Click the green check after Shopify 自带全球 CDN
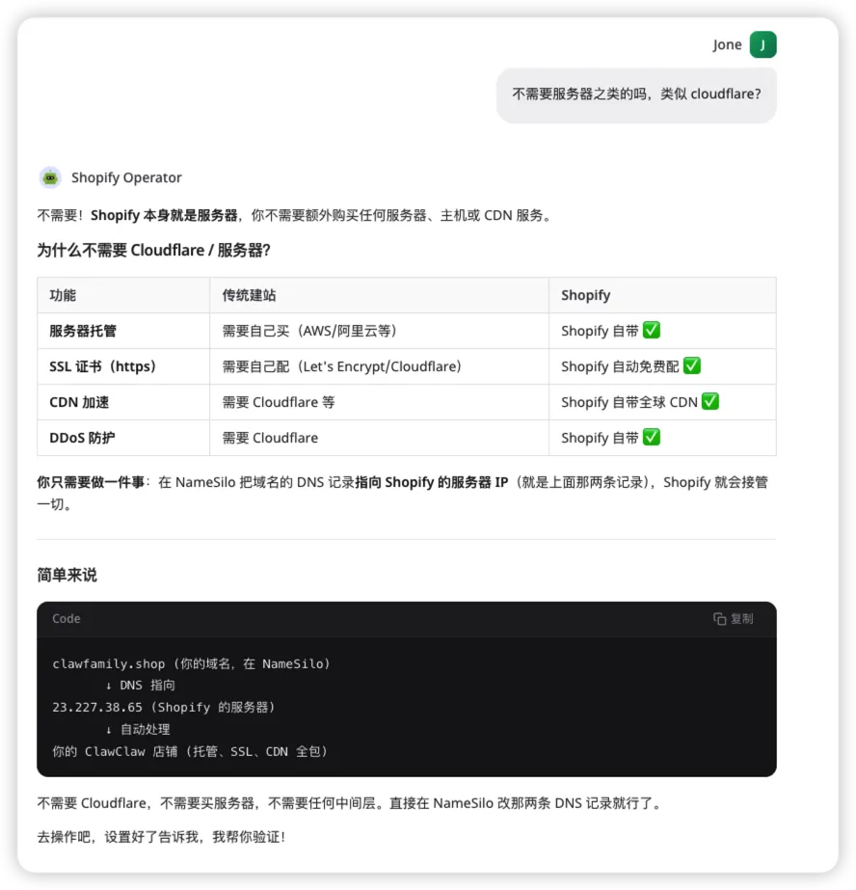The image size is (856, 890). (710, 402)
